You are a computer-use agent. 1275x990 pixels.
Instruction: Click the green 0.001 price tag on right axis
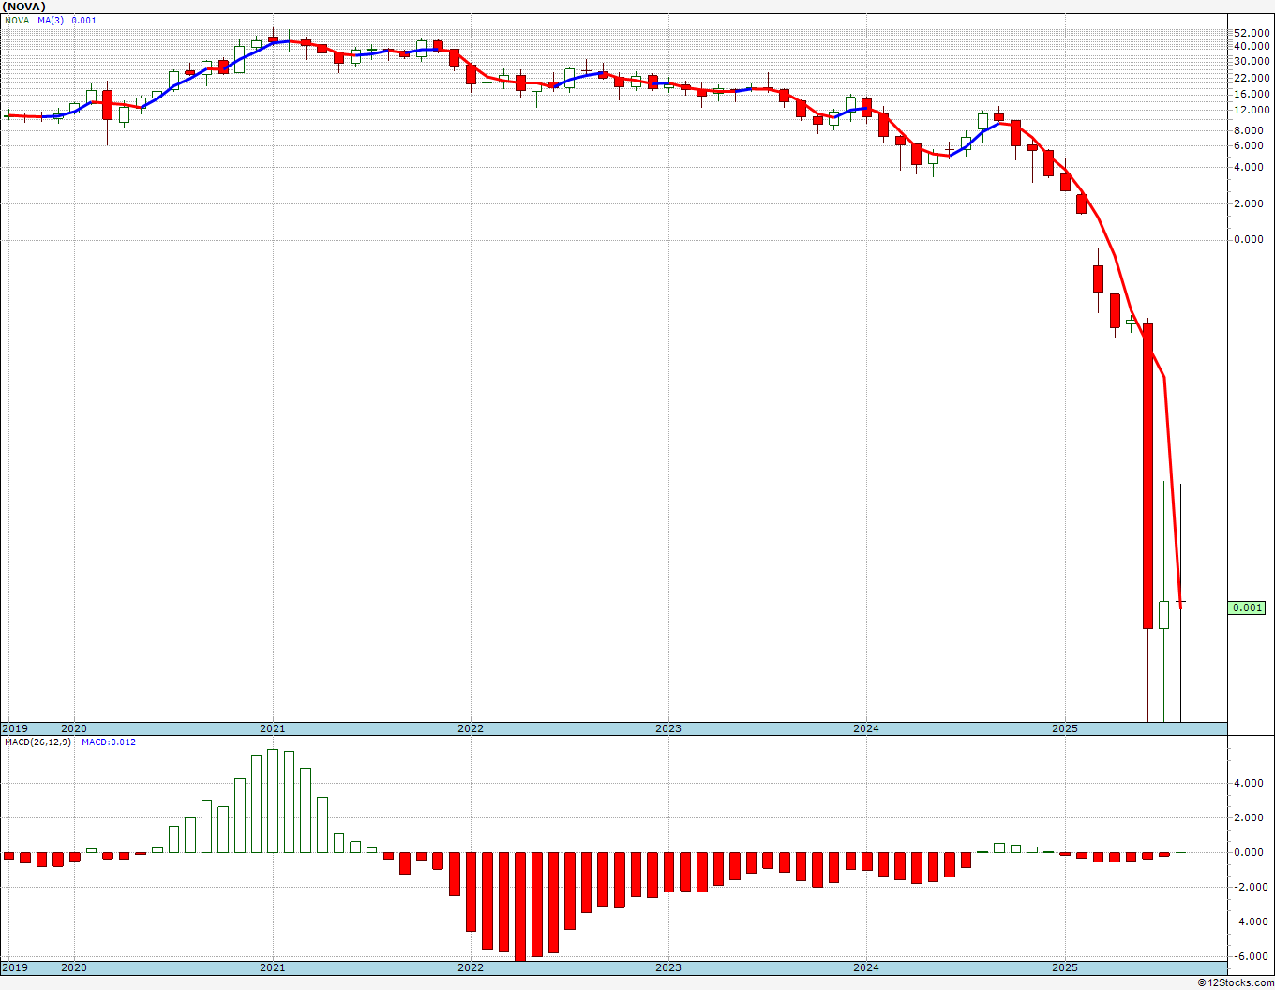(1248, 607)
